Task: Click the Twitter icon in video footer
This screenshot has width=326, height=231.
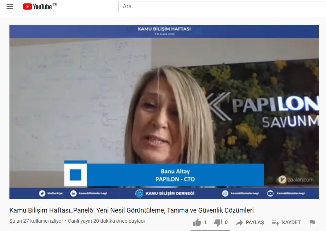Action: pos(42,193)
